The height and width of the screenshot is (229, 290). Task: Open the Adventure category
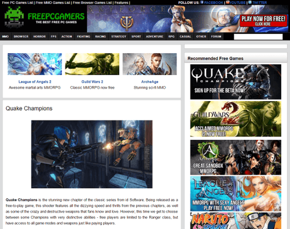coord(155,36)
